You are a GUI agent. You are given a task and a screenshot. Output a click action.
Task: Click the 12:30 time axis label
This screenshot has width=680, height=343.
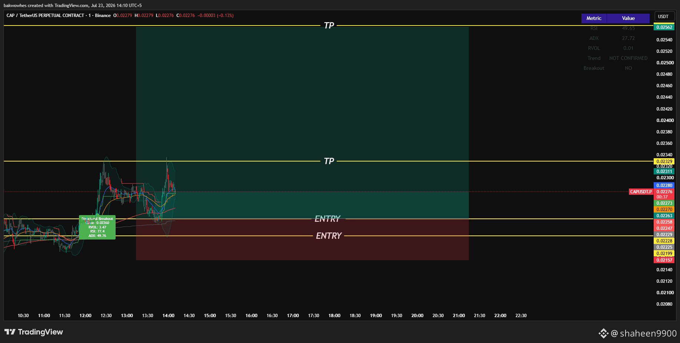coord(106,316)
